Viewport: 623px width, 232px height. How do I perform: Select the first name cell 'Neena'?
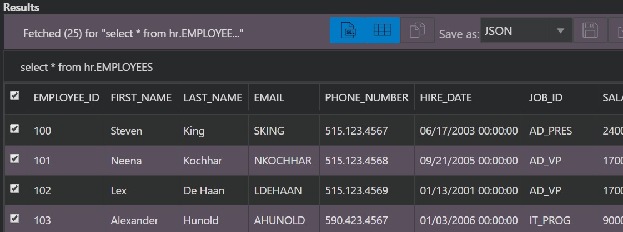click(x=141, y=161)
